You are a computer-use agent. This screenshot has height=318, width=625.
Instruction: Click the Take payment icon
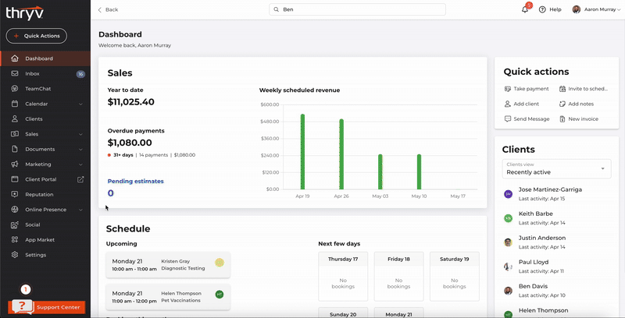click(507, 89)
